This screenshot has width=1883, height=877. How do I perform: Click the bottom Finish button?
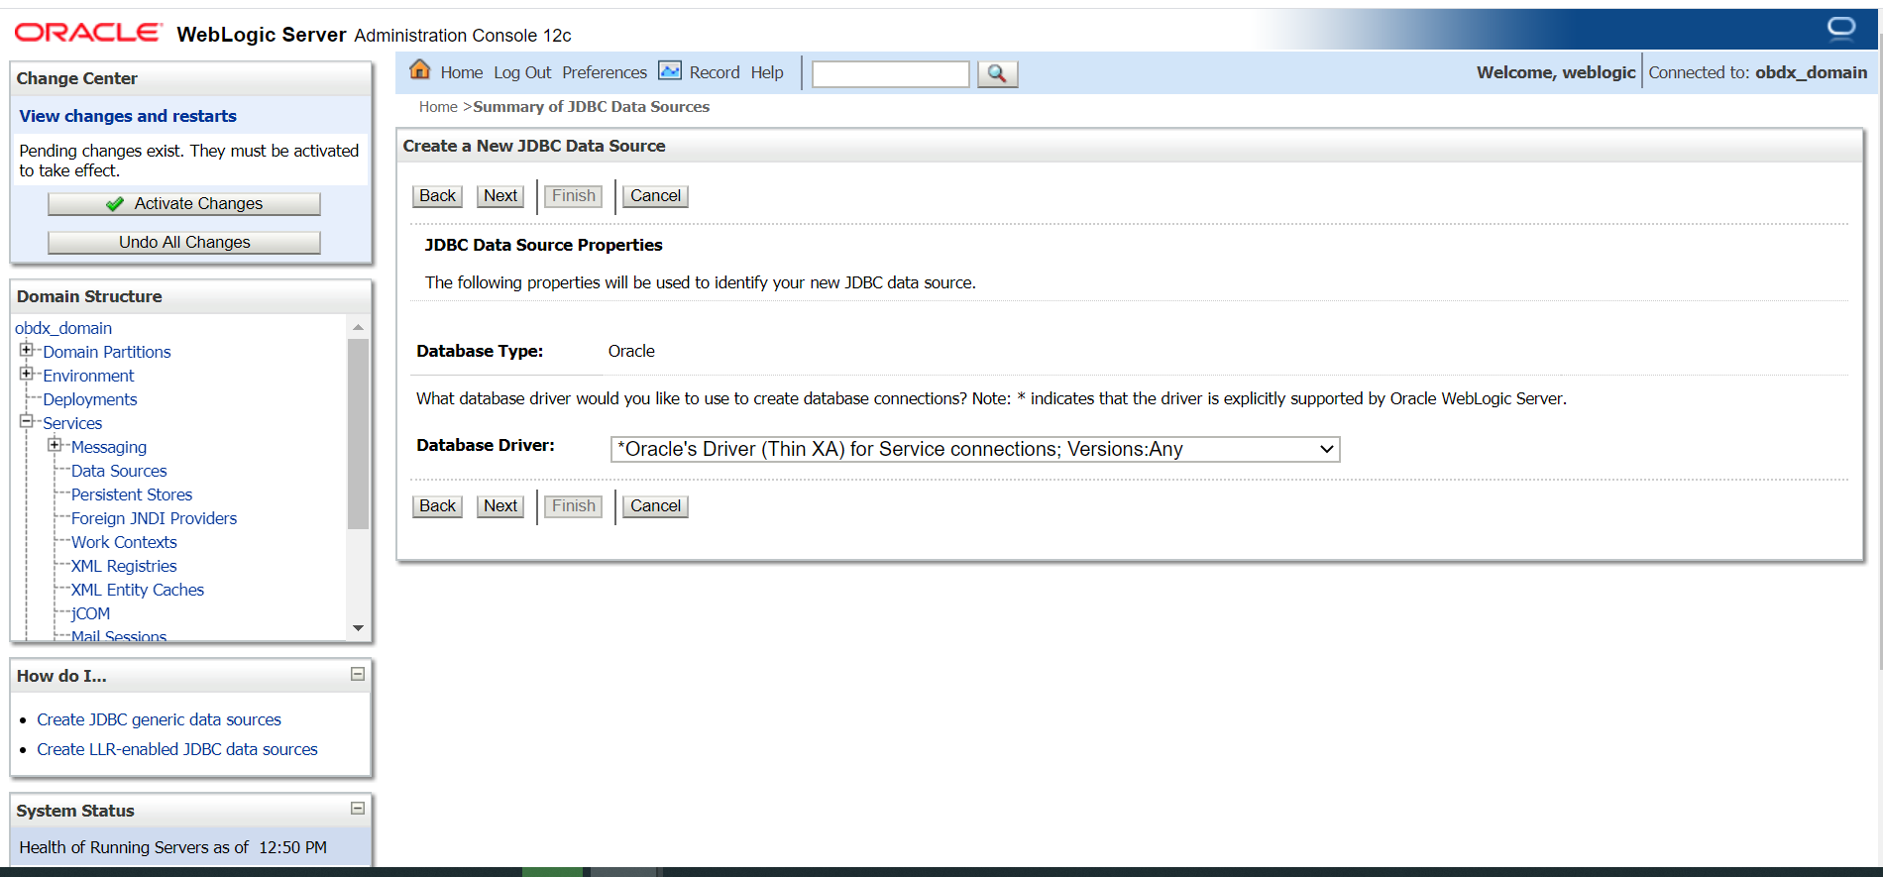[574, 505]
